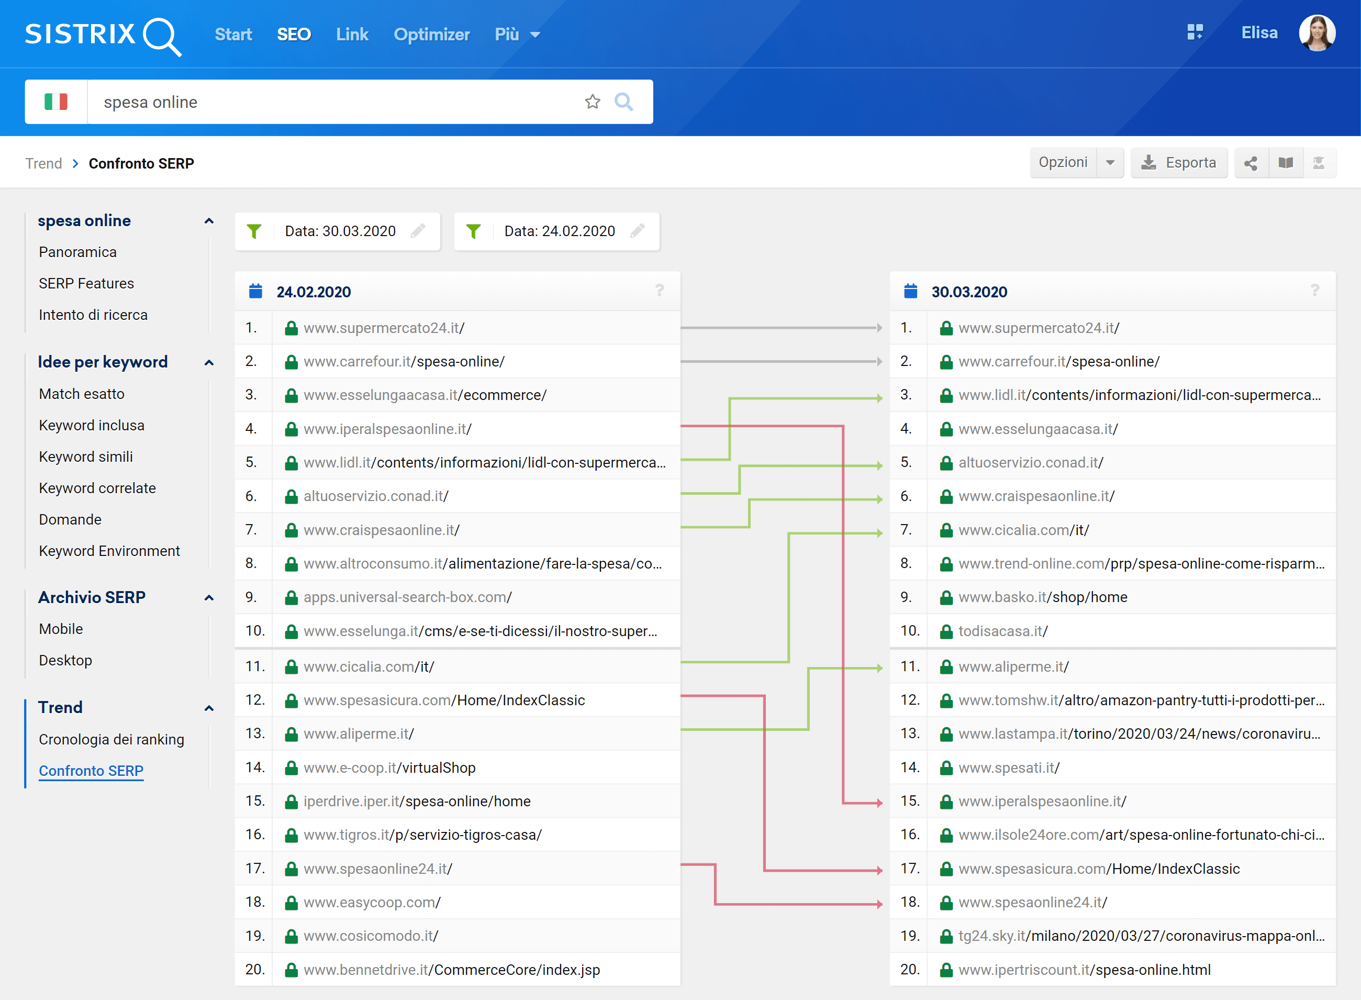
Task: Open Intento di ricerca
Action: pyautogui.click(x=93, y=315)
